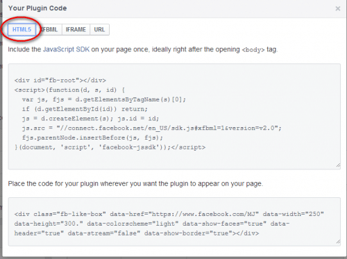This screenshot has height=259, width=347.
Task: Grab the SDK code box resize handle
Action: (x=338, y=165)
